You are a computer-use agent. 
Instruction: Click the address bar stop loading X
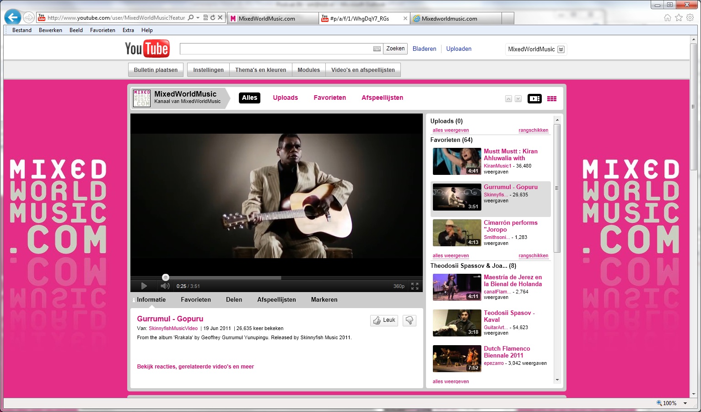pos(220,18)
